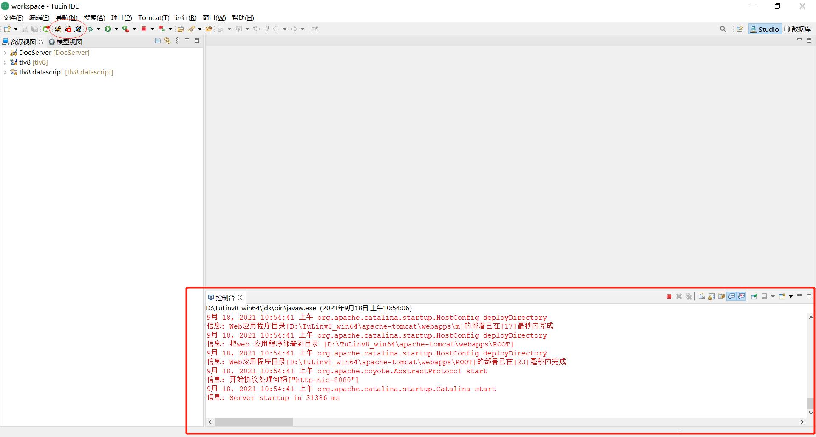This screenshot has width=816, height=437.
Task: Click Remove Launch grey X in console
Action: tap(679, 296)
